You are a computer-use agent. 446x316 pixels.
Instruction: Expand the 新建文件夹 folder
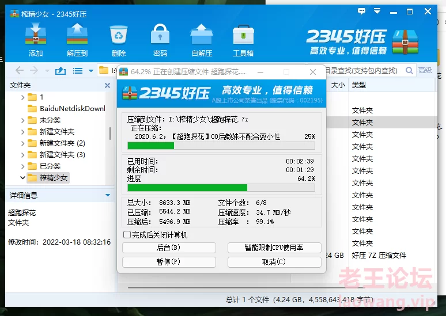[x=22, y=132]
